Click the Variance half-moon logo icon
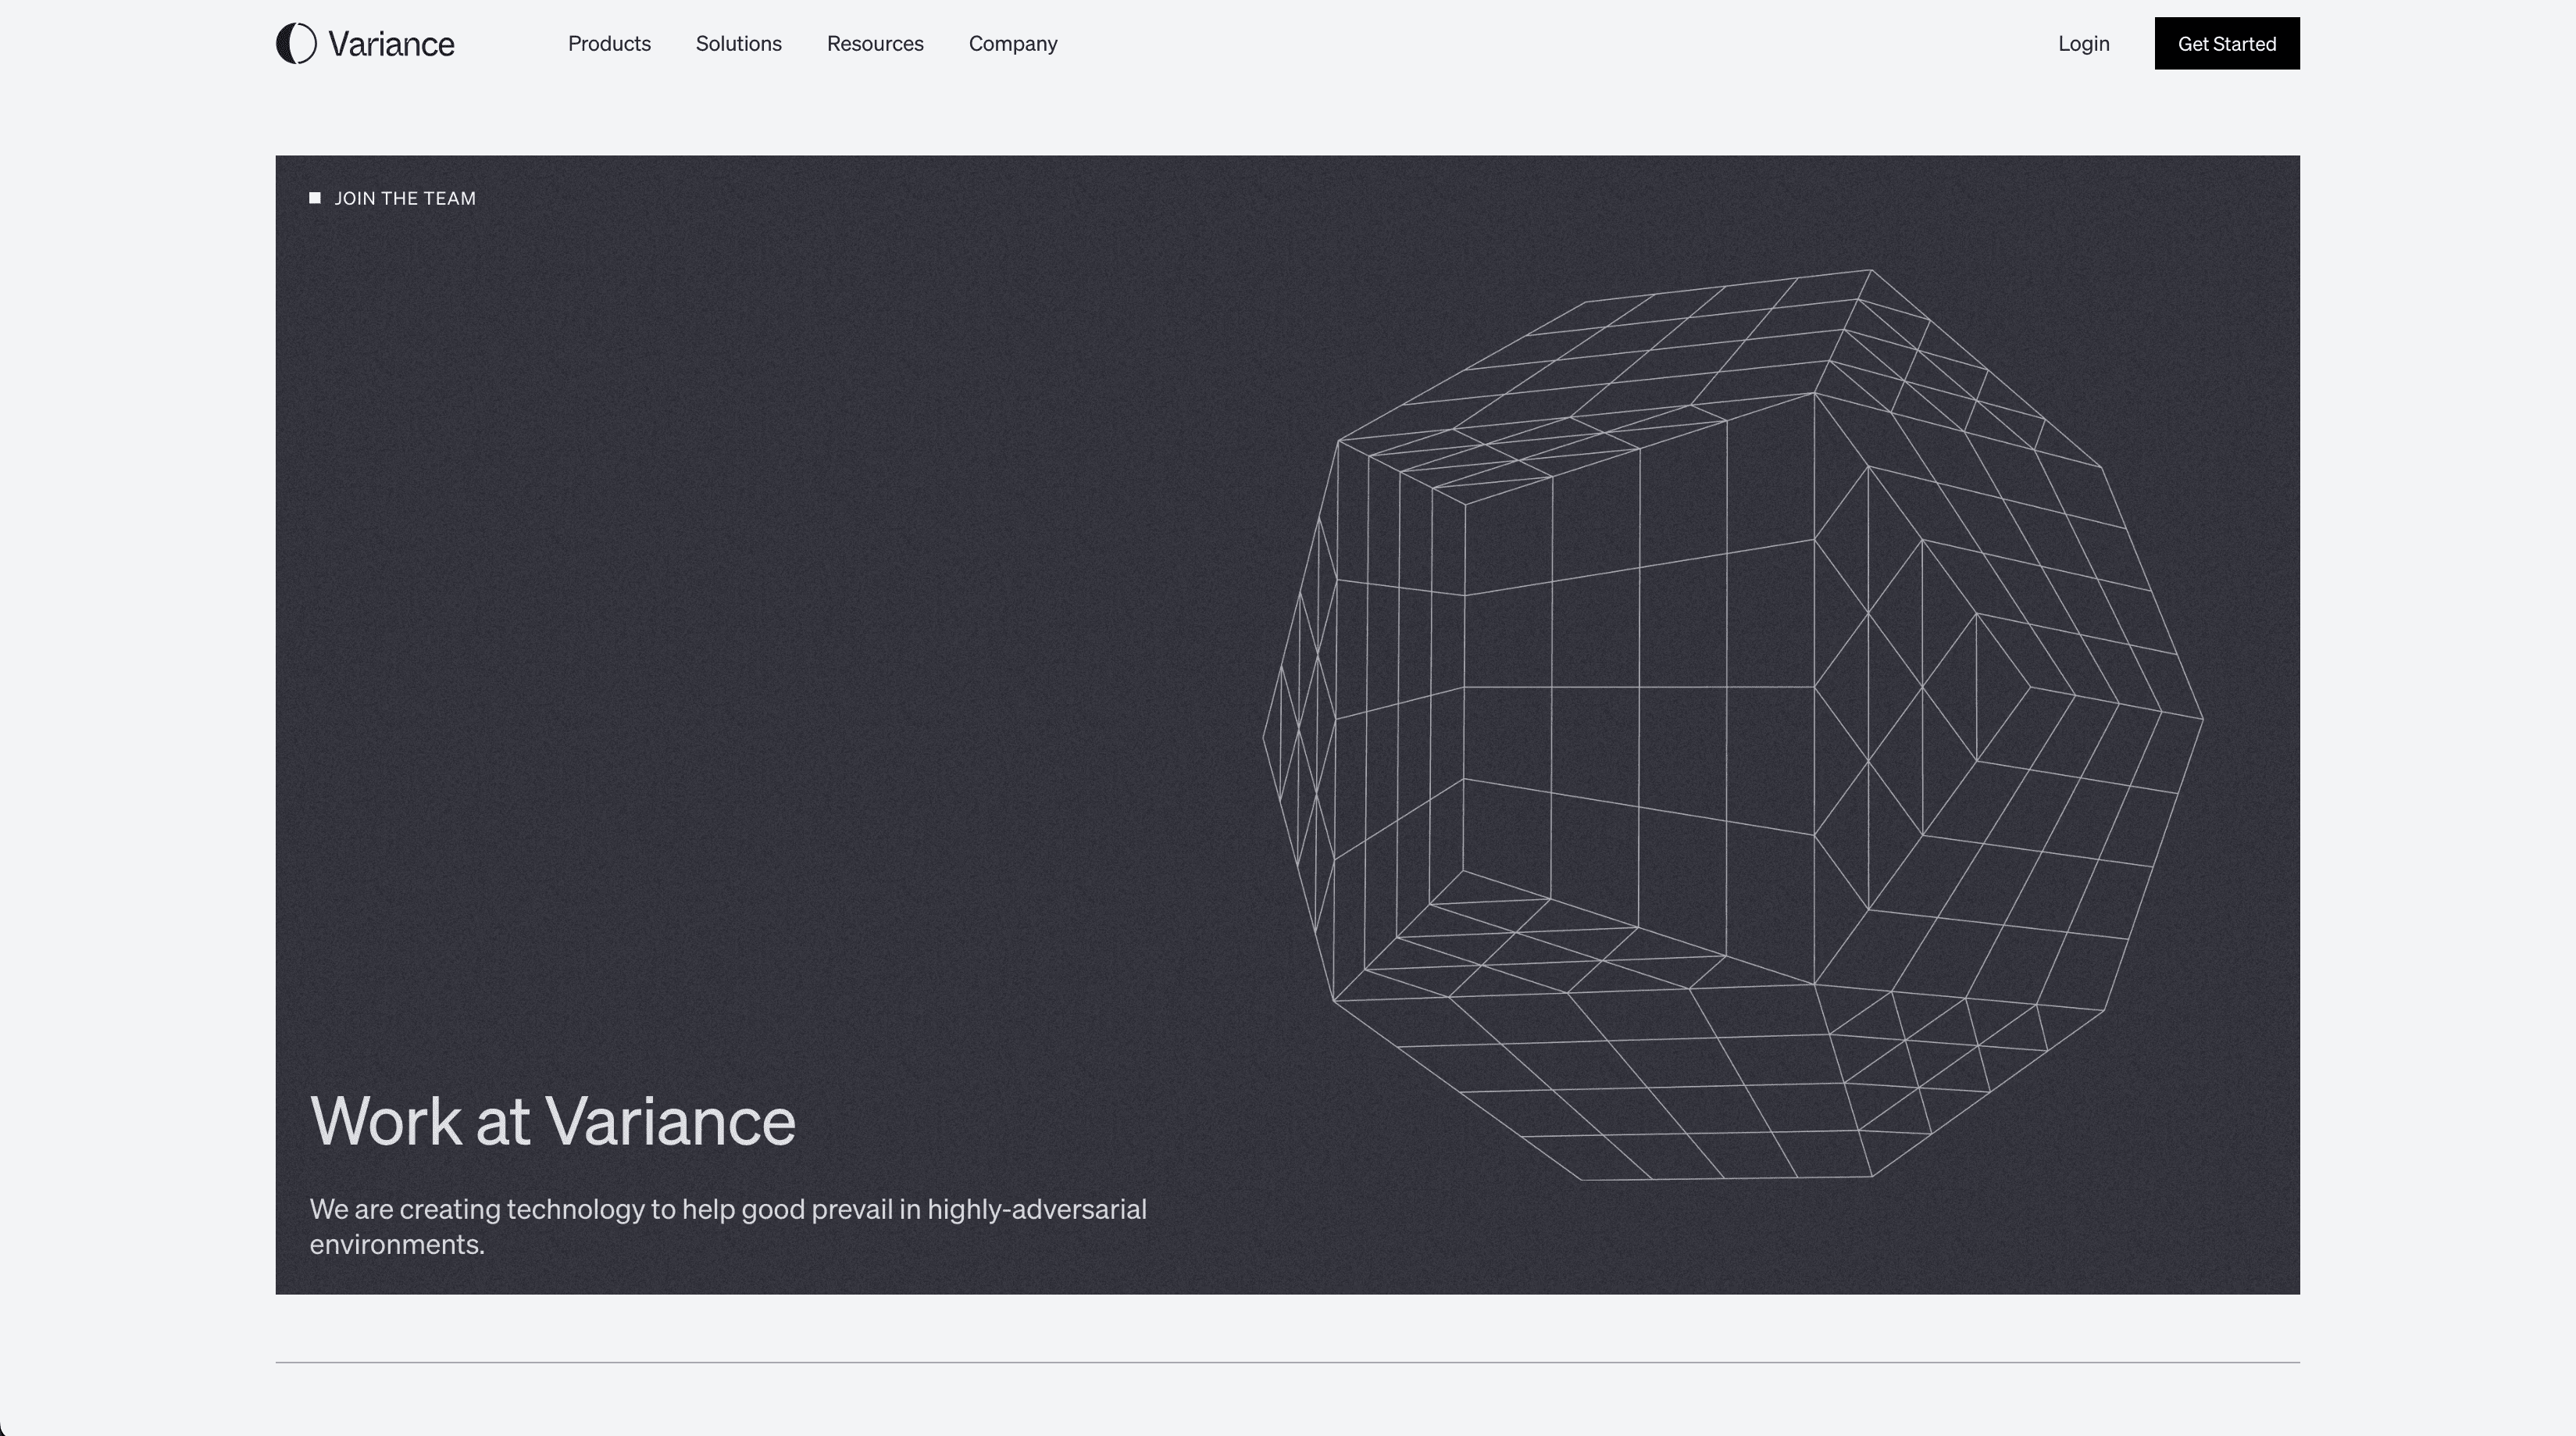Image resolution: width=2576 pixels, height=1436 pixels. coord(296,44)
